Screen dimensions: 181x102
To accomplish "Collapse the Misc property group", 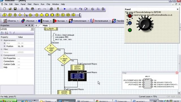I will [1, 49].
